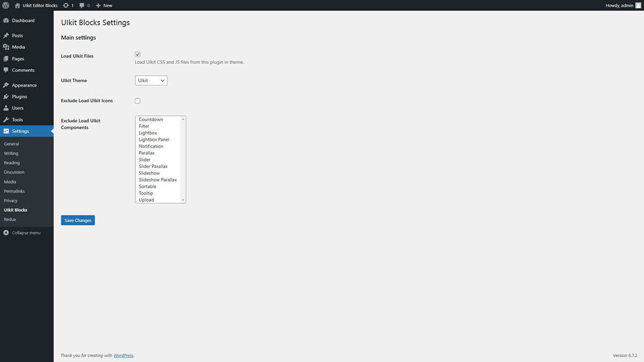Select Upload in components list

coord(158,200)
